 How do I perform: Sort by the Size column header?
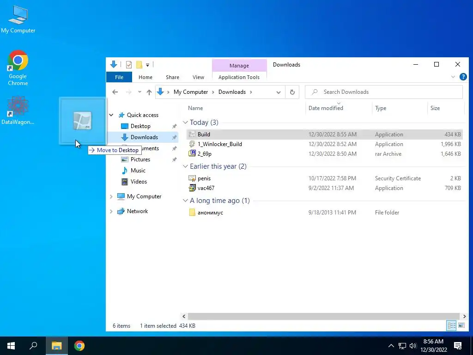[x=435, y=108]
